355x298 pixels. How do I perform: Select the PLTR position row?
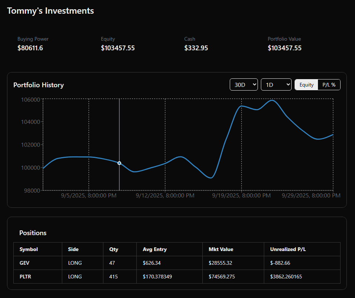pyautogui.click(x=24, y=277)
